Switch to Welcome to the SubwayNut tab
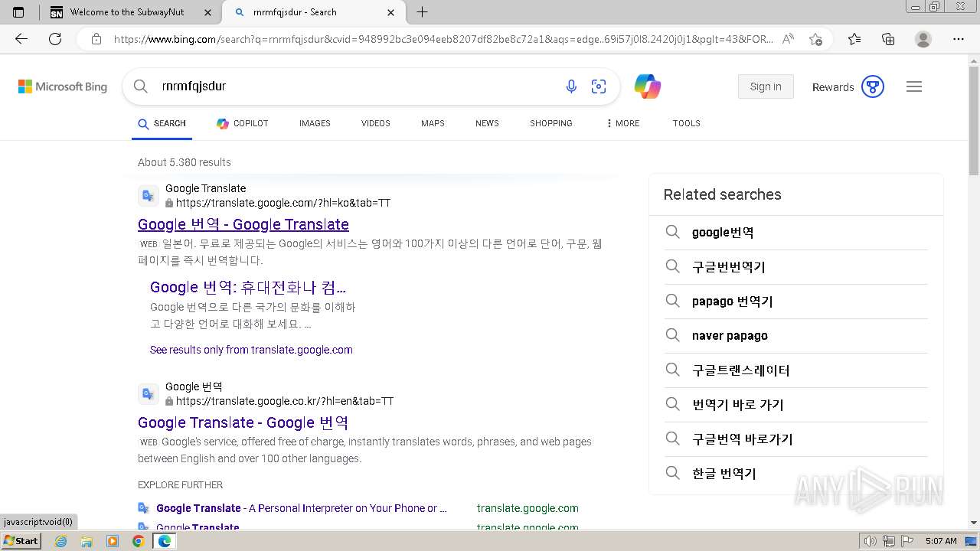 [x=127, y=12]
